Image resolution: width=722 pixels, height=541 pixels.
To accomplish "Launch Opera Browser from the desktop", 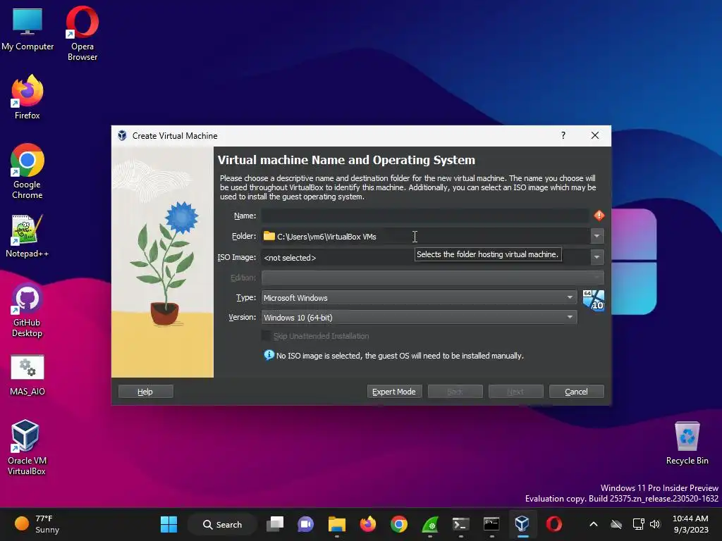I will (x=82, y=33).
